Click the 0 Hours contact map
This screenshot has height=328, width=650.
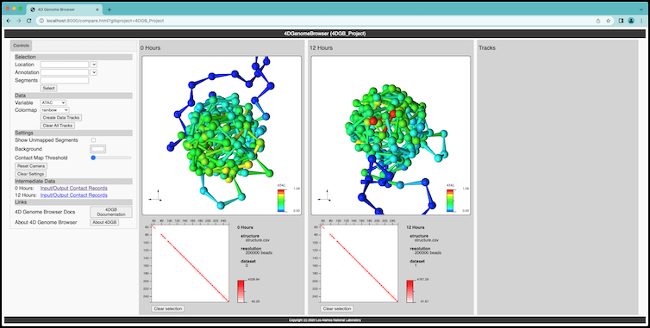coord(191,263)
